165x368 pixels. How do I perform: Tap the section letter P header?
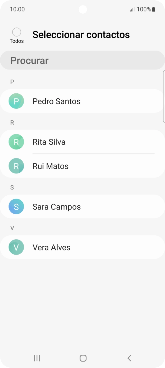coord(12,81)
